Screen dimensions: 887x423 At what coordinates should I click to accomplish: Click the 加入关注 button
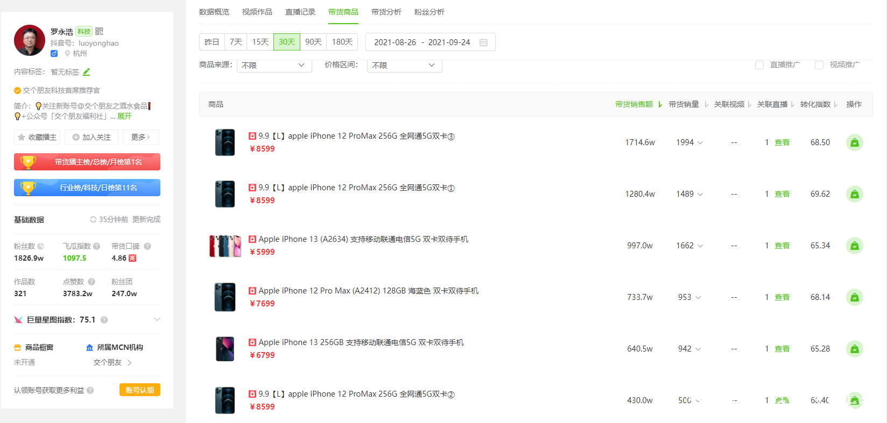tap(91, 137)
